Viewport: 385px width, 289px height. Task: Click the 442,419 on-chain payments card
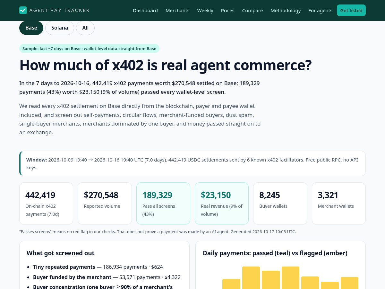click(46, 203)
